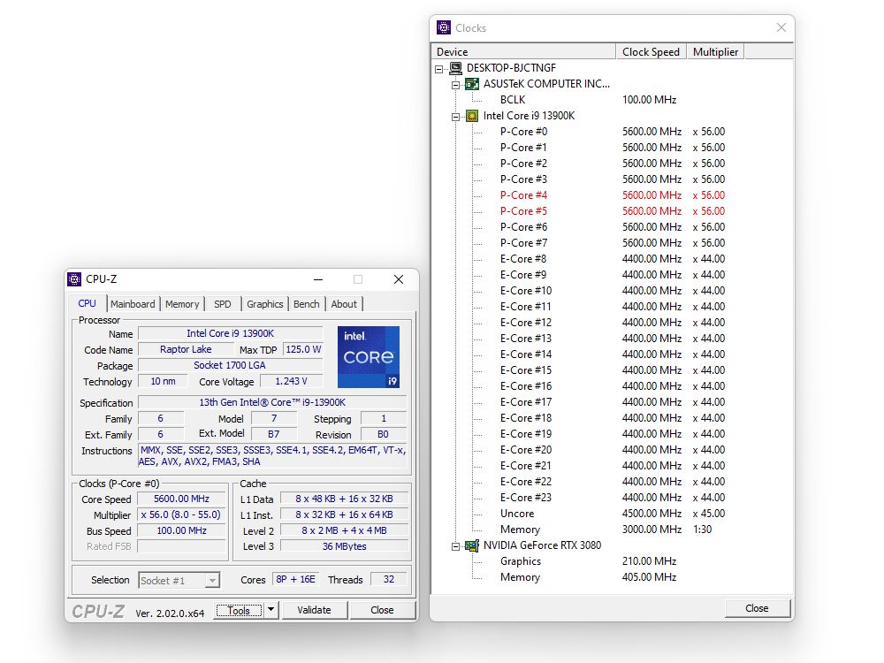Screen dimensions: 884x663
Task: Click the Max TDP 125.0 W value
Action: coord(303,349)
